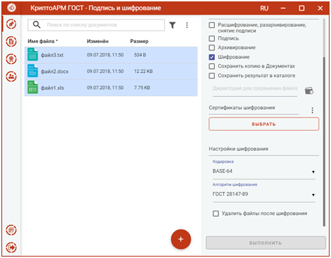This screenshot has width=331, height=258.
Task: Toggle Сохранить копию в Документах checkbox
Action: click(211, 66)
